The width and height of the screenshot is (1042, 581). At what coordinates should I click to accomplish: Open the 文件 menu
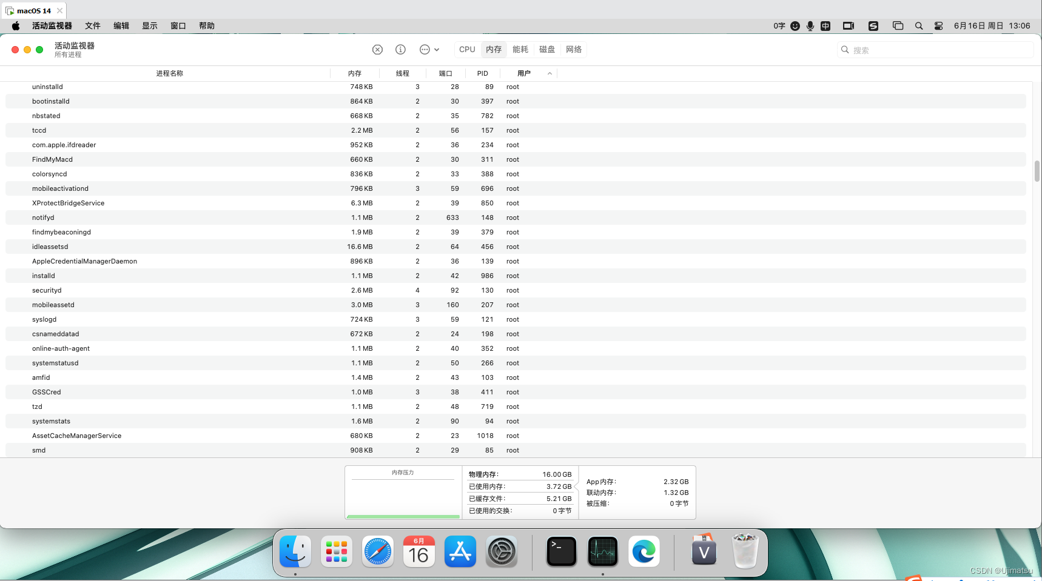(x=93, y=26)
